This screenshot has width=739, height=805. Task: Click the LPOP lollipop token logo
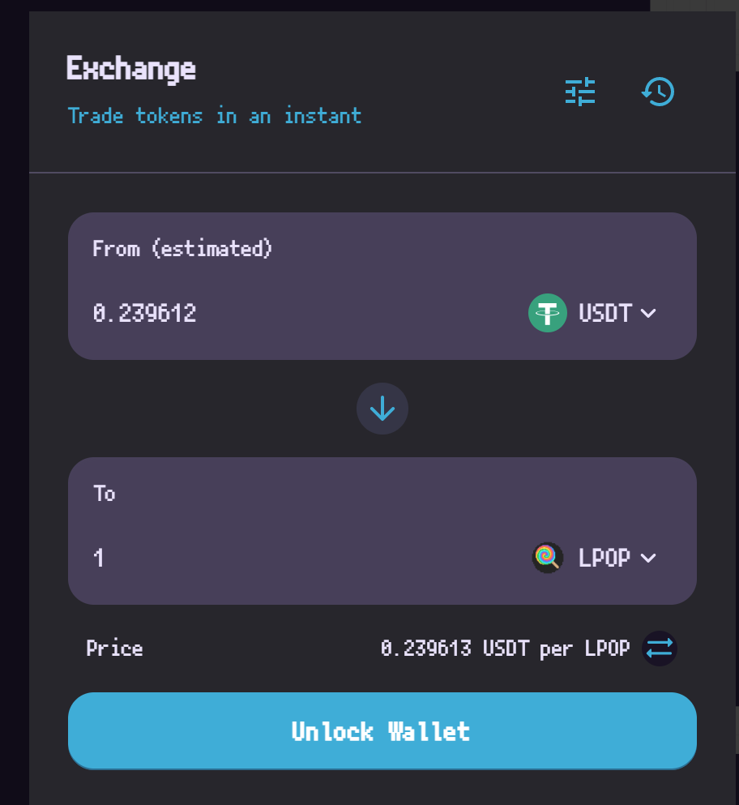click(548, 558)
